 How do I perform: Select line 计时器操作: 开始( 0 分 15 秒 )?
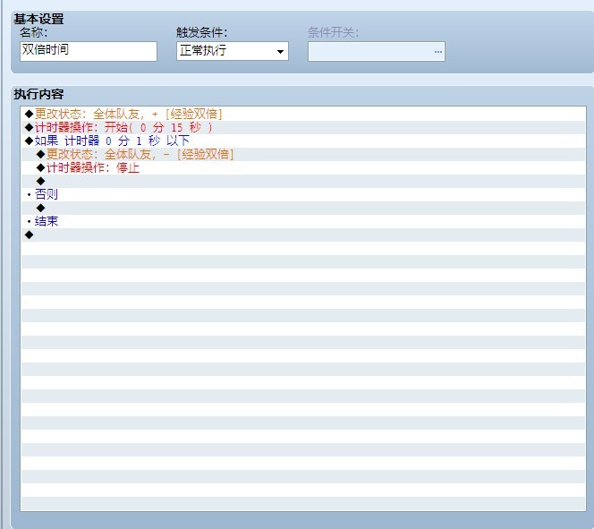[303, 127]
